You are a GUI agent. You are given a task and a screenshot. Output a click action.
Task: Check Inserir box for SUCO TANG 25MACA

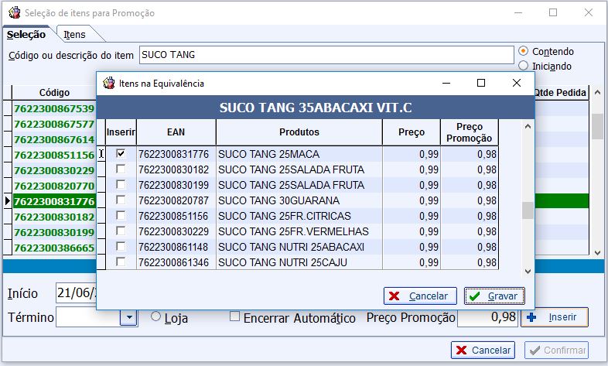pos(121,153)
